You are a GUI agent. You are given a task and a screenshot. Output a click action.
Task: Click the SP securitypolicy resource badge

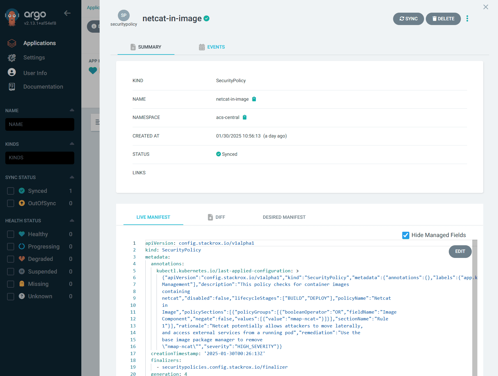coord(124,16)
